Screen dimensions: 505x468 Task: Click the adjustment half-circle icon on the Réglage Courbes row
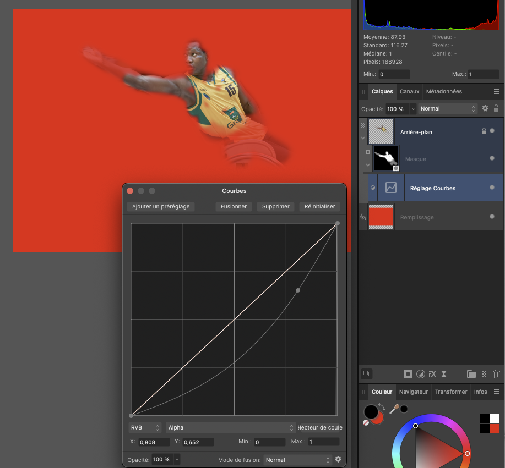(373, 188)
